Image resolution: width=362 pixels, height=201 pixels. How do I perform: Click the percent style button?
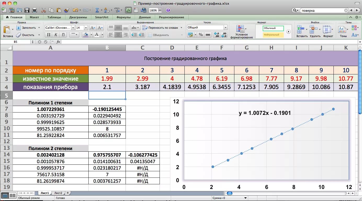click(x=201, y=35)
